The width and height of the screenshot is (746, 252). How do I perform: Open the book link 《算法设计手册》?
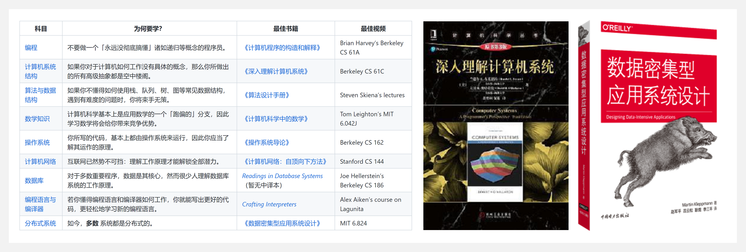tap(267, 95)
